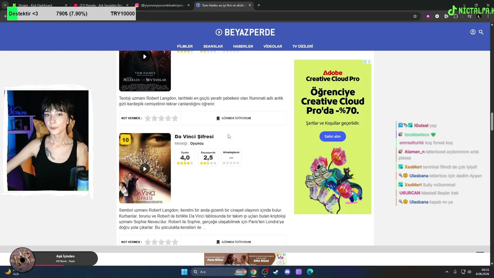Screen dimensions: 494x278
Task: Open the Adobe ad info icon
Action: pyautogui.click(x=365, y=62)
